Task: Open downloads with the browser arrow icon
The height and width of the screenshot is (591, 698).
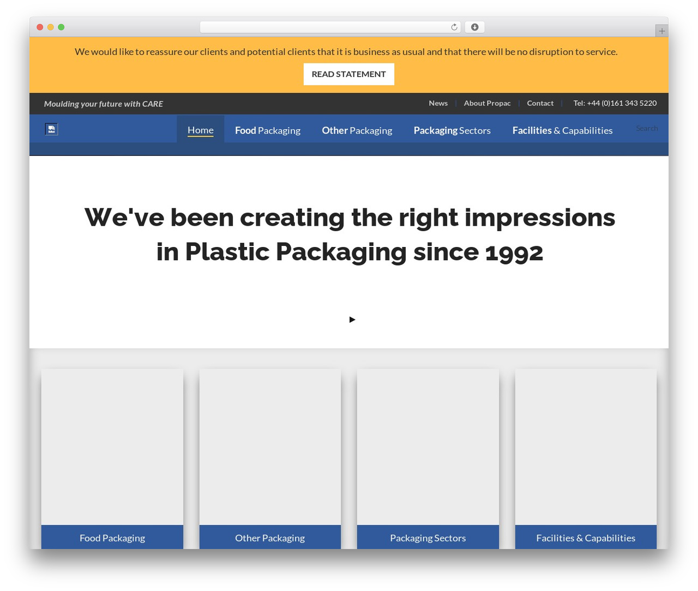Action: tap(475, 27)
